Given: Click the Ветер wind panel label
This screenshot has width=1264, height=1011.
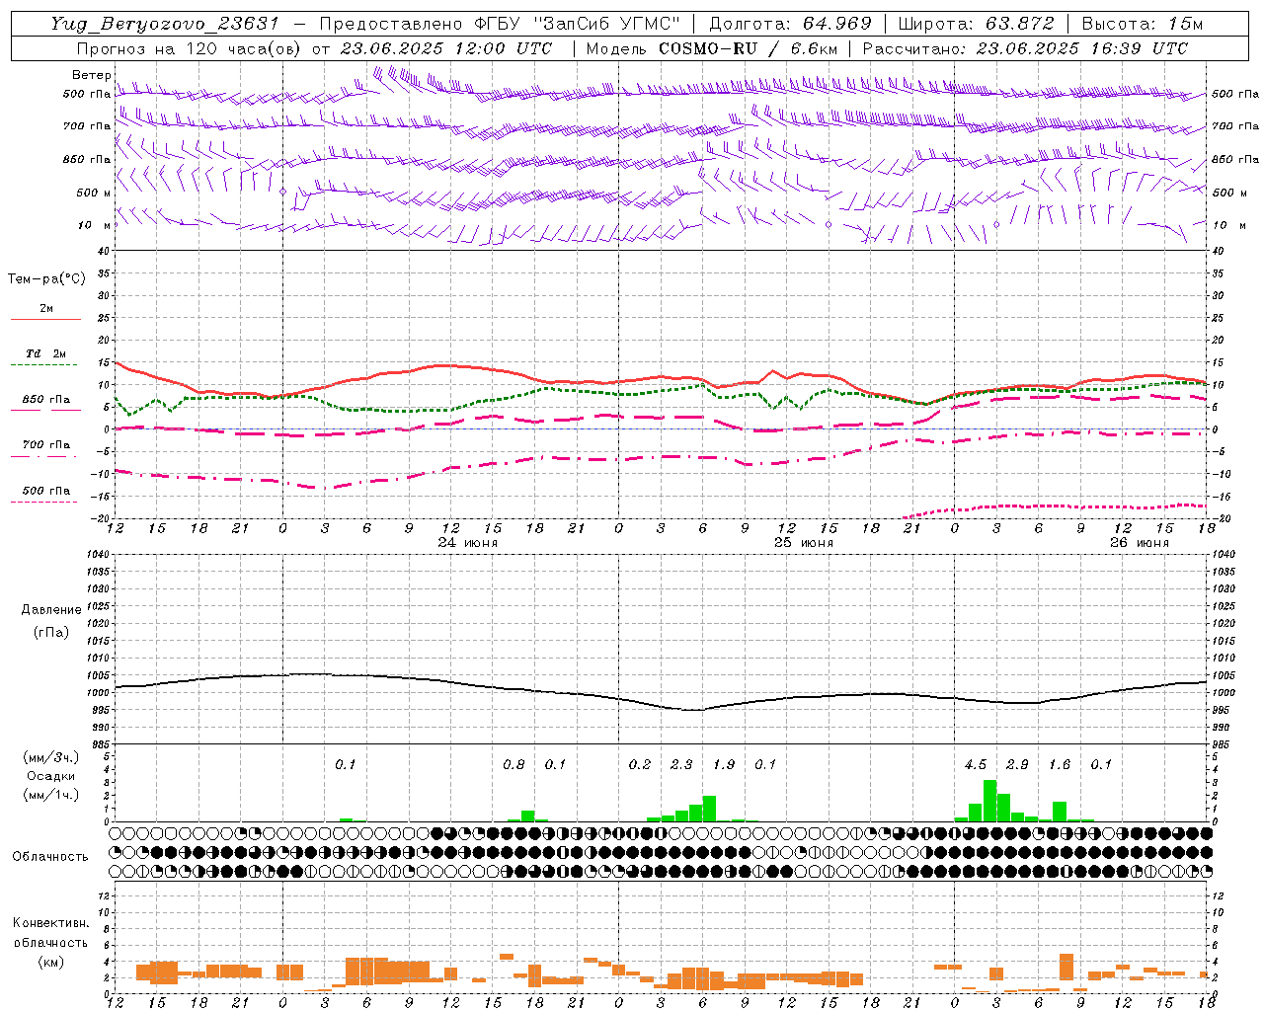Looking at the screenshot, I should 91,75.
